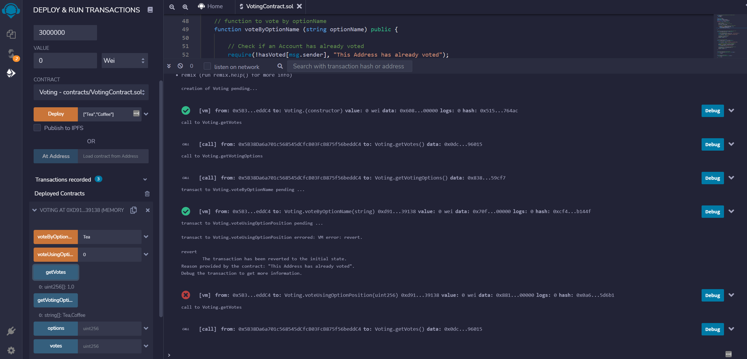Screen dimensions: 747x359
Task: Open the File explorers sidebar icon
Action: pyautogui.click(x=11, y=34)
